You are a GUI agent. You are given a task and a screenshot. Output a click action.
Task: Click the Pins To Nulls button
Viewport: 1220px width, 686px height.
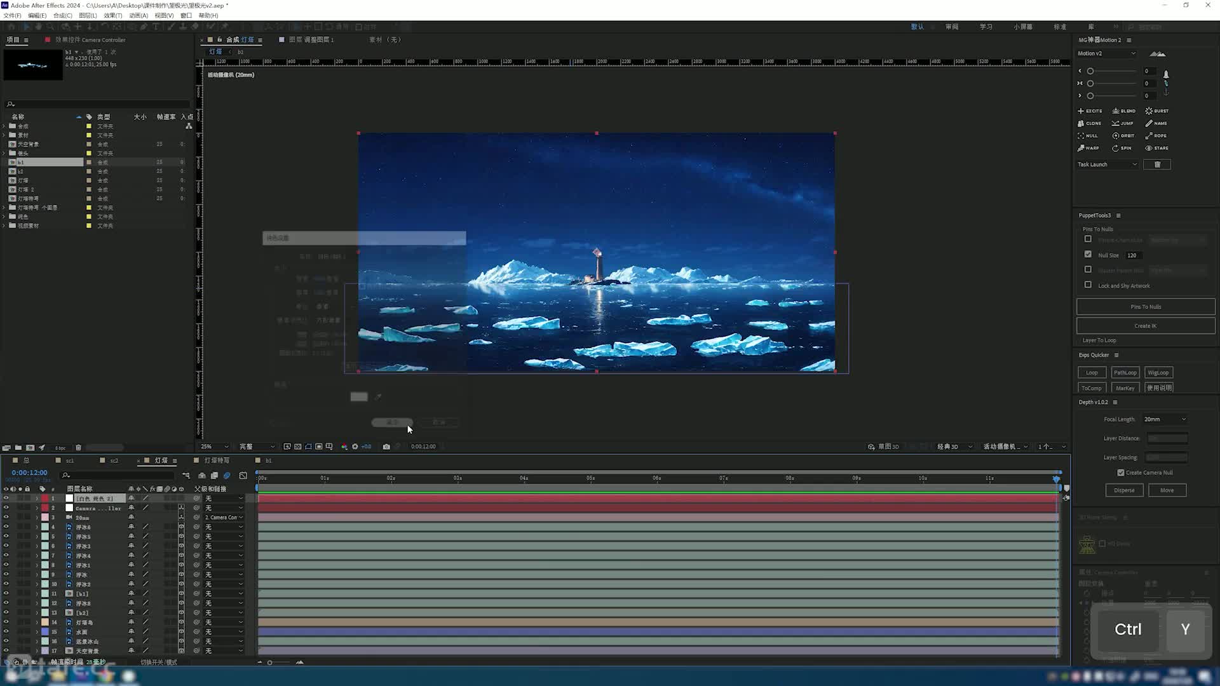point(1146,307)
